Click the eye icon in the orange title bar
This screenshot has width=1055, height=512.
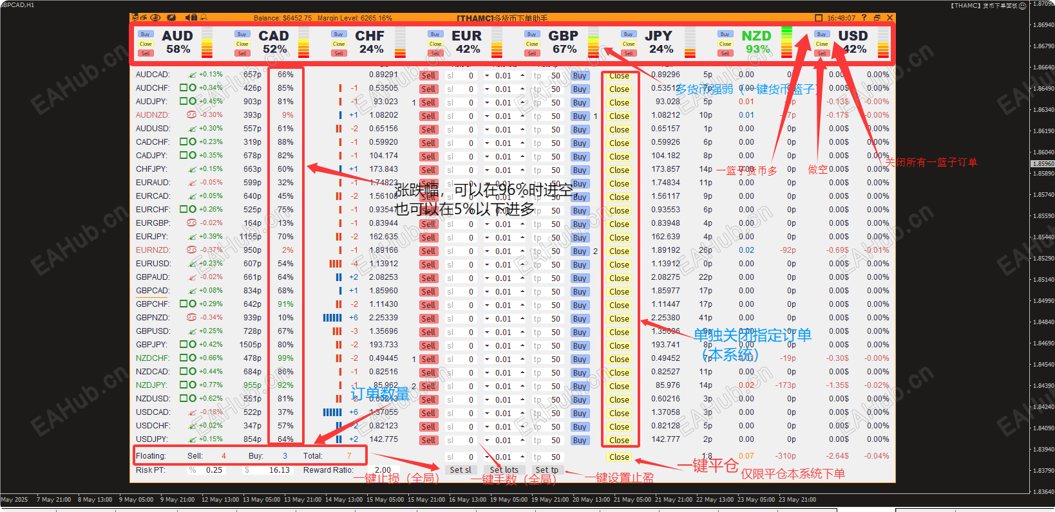(x=155, y=18)
